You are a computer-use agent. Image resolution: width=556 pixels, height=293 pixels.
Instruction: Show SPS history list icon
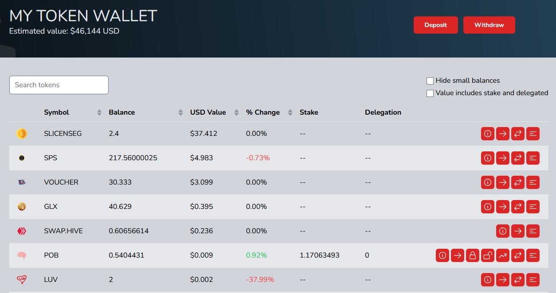[533, 158]
